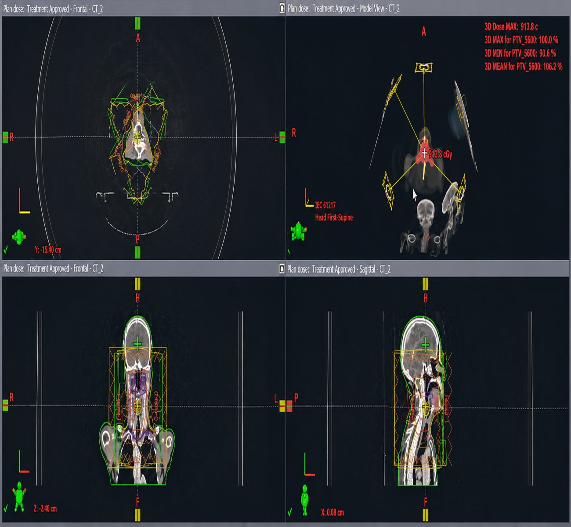Toggle green checkmark in Sagittal view corner
The image size is (571, 527).
pyautogui.click(x=290, y=512)
